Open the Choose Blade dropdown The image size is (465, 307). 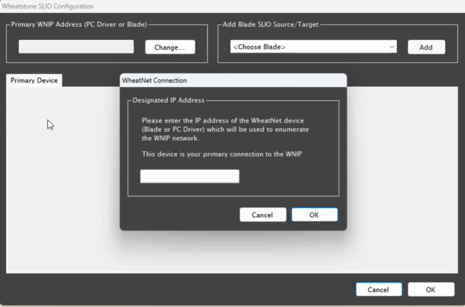[314, 47]
